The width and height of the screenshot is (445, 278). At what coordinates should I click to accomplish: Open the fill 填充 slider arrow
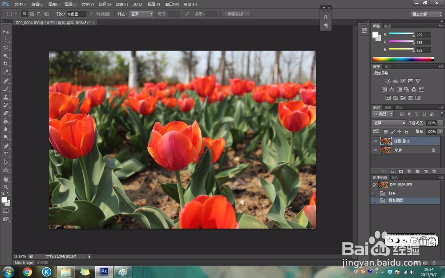[x=440, y=132]
